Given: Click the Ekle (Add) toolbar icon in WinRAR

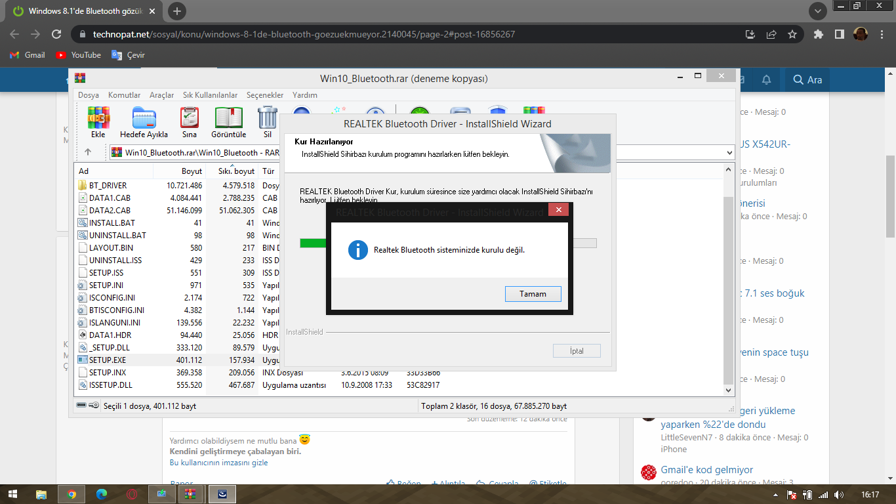Looking at the screenshot, I should (98, 122).
